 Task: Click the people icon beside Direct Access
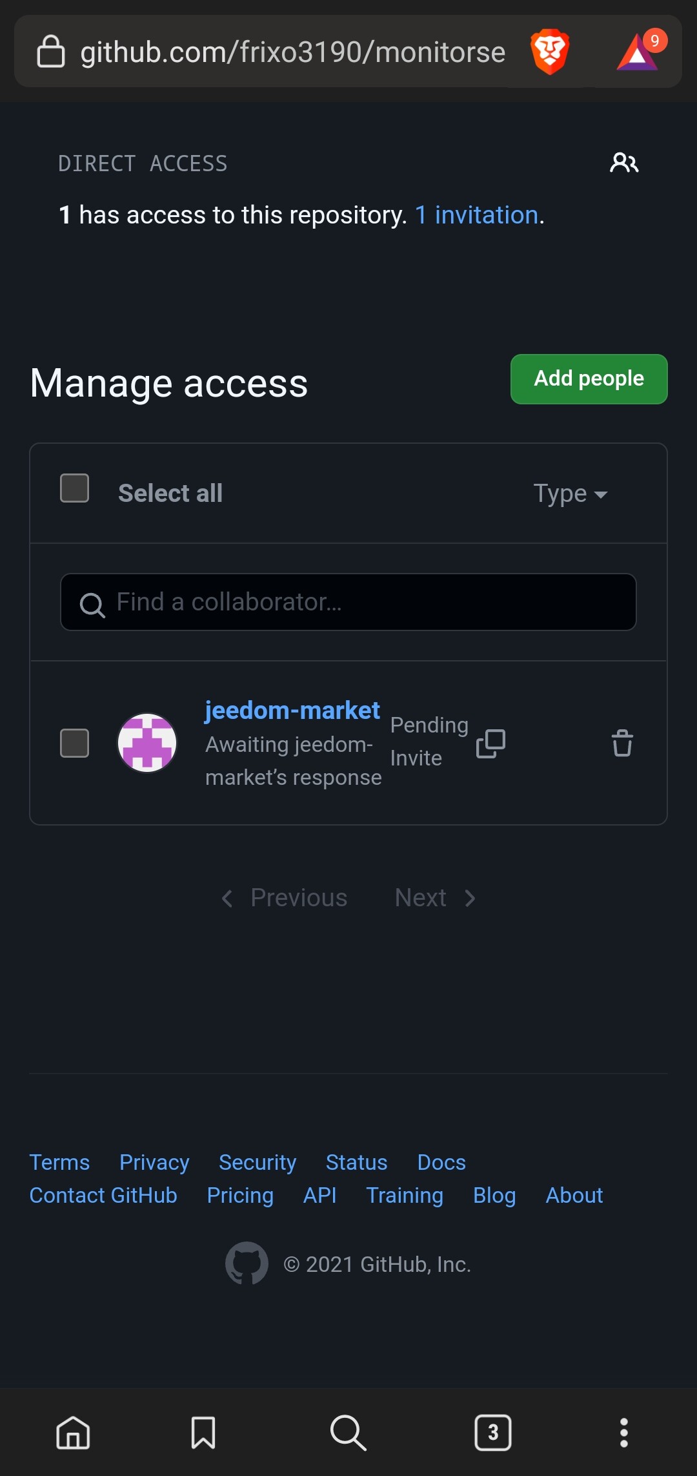[624, 163]
